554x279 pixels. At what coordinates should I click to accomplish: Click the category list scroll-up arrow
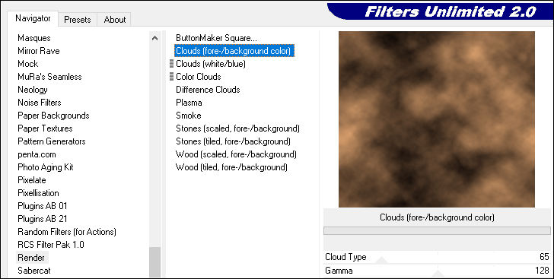coord(154,38)
